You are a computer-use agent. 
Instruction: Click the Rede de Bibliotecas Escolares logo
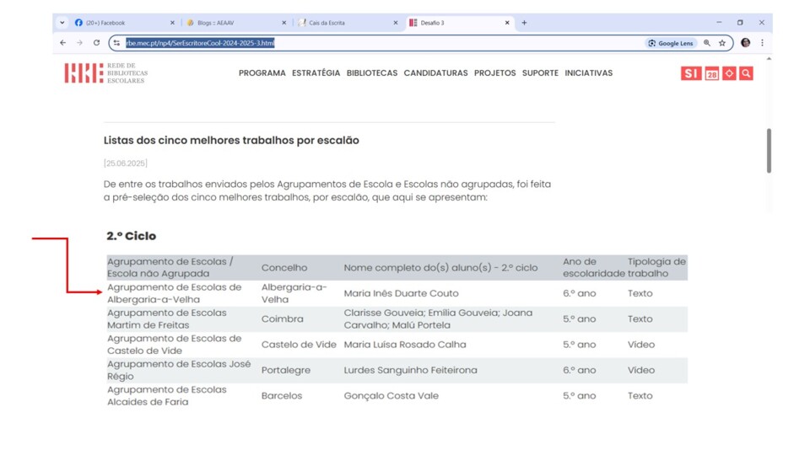click(x=105, y=73)
